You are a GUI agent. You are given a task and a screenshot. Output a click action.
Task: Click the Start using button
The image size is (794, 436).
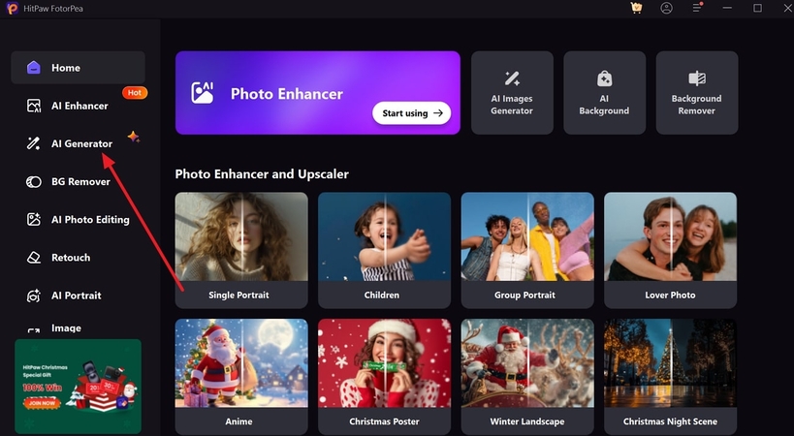(412, 112)
